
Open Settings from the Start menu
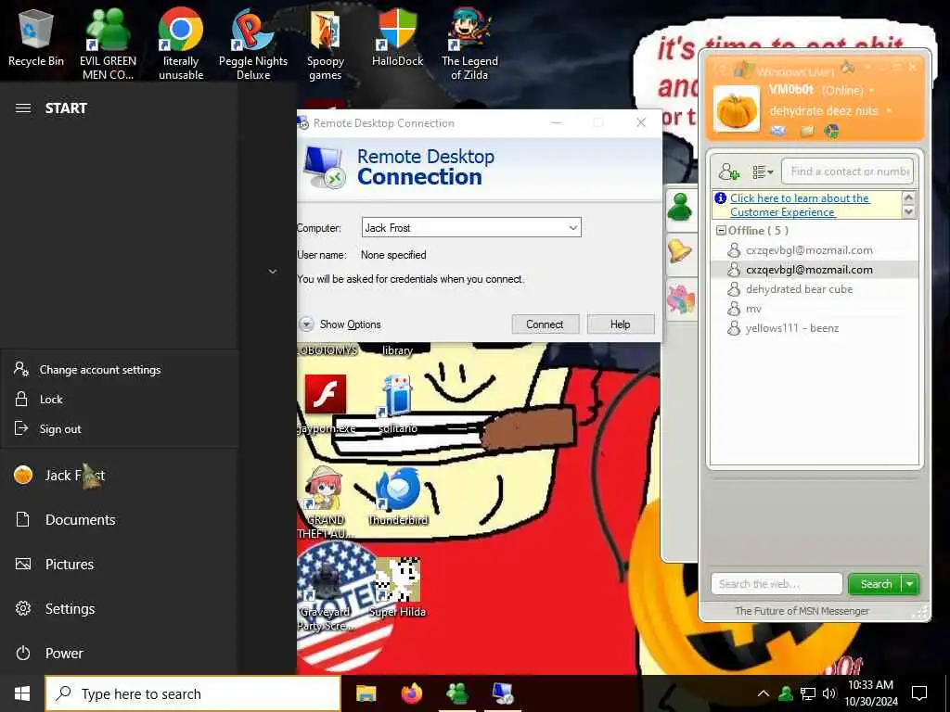click(x=119, y=608)
